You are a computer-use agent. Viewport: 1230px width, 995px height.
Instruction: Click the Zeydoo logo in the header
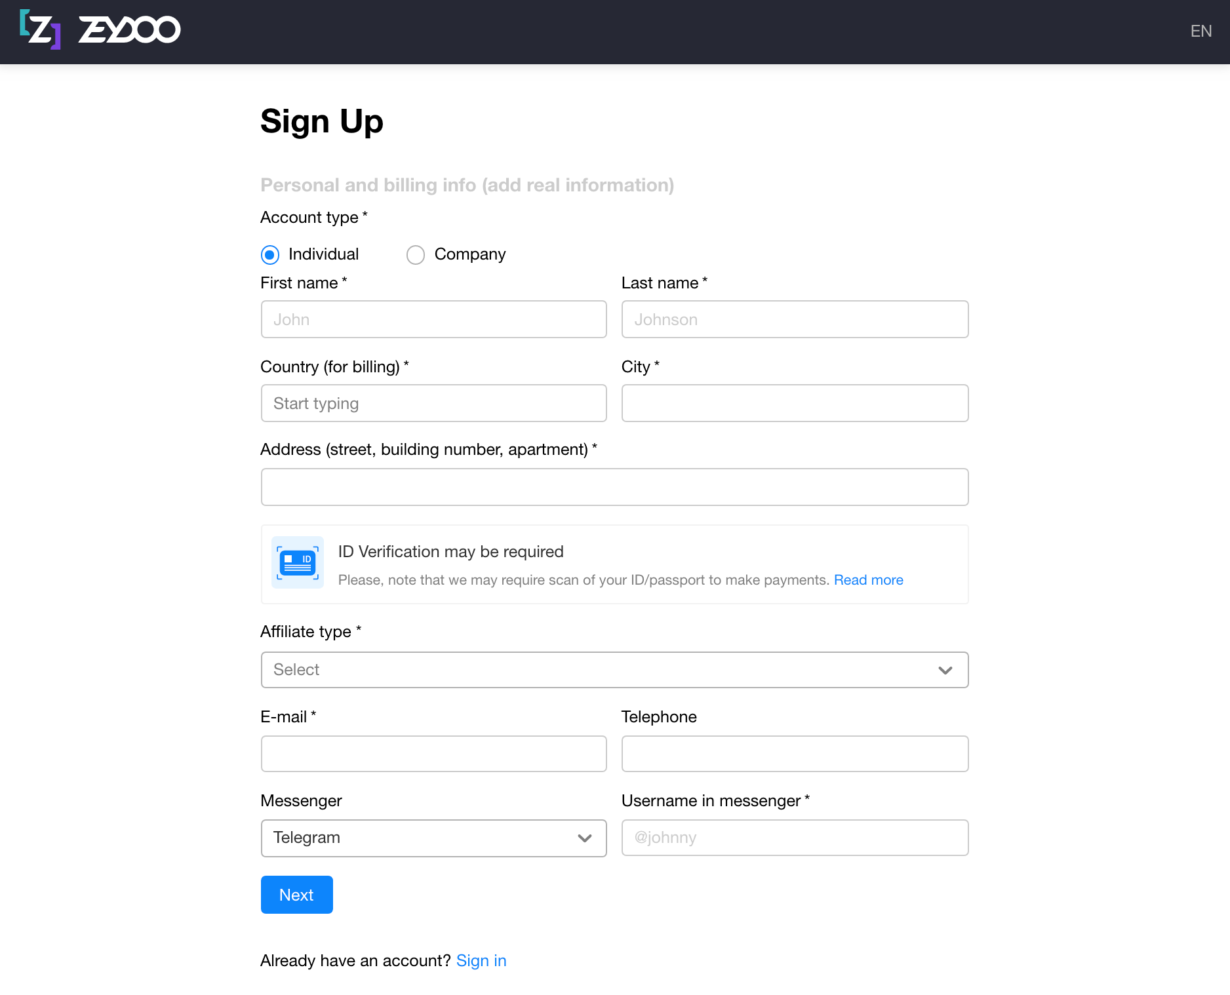(100, 29)
